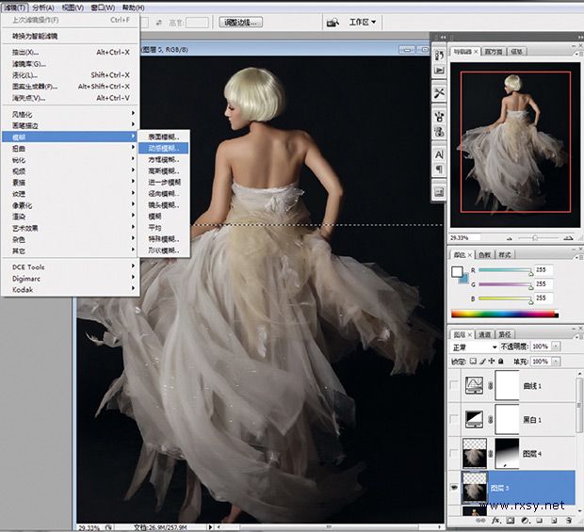Open the Layer Comps icon in dock

(439, 192)
